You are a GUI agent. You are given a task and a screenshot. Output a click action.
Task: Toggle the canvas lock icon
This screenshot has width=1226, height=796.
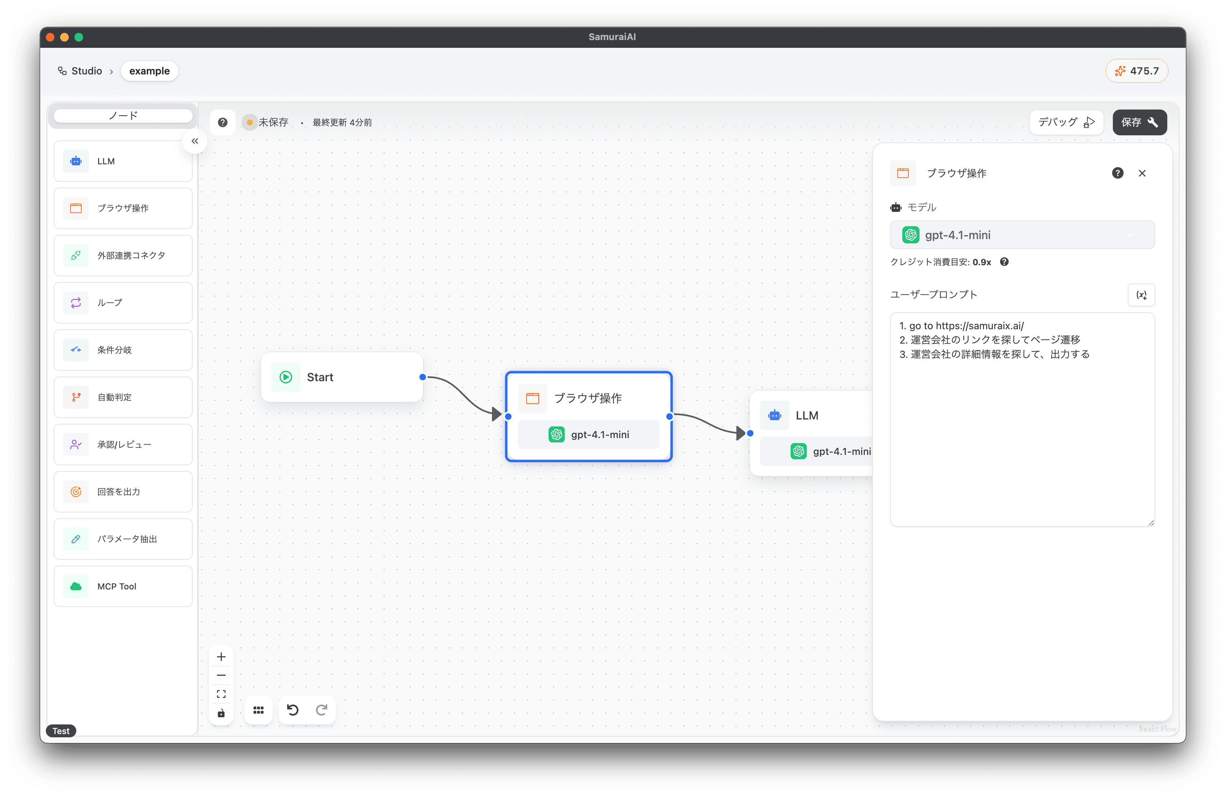pyautogui.click(x=222, y=713)
